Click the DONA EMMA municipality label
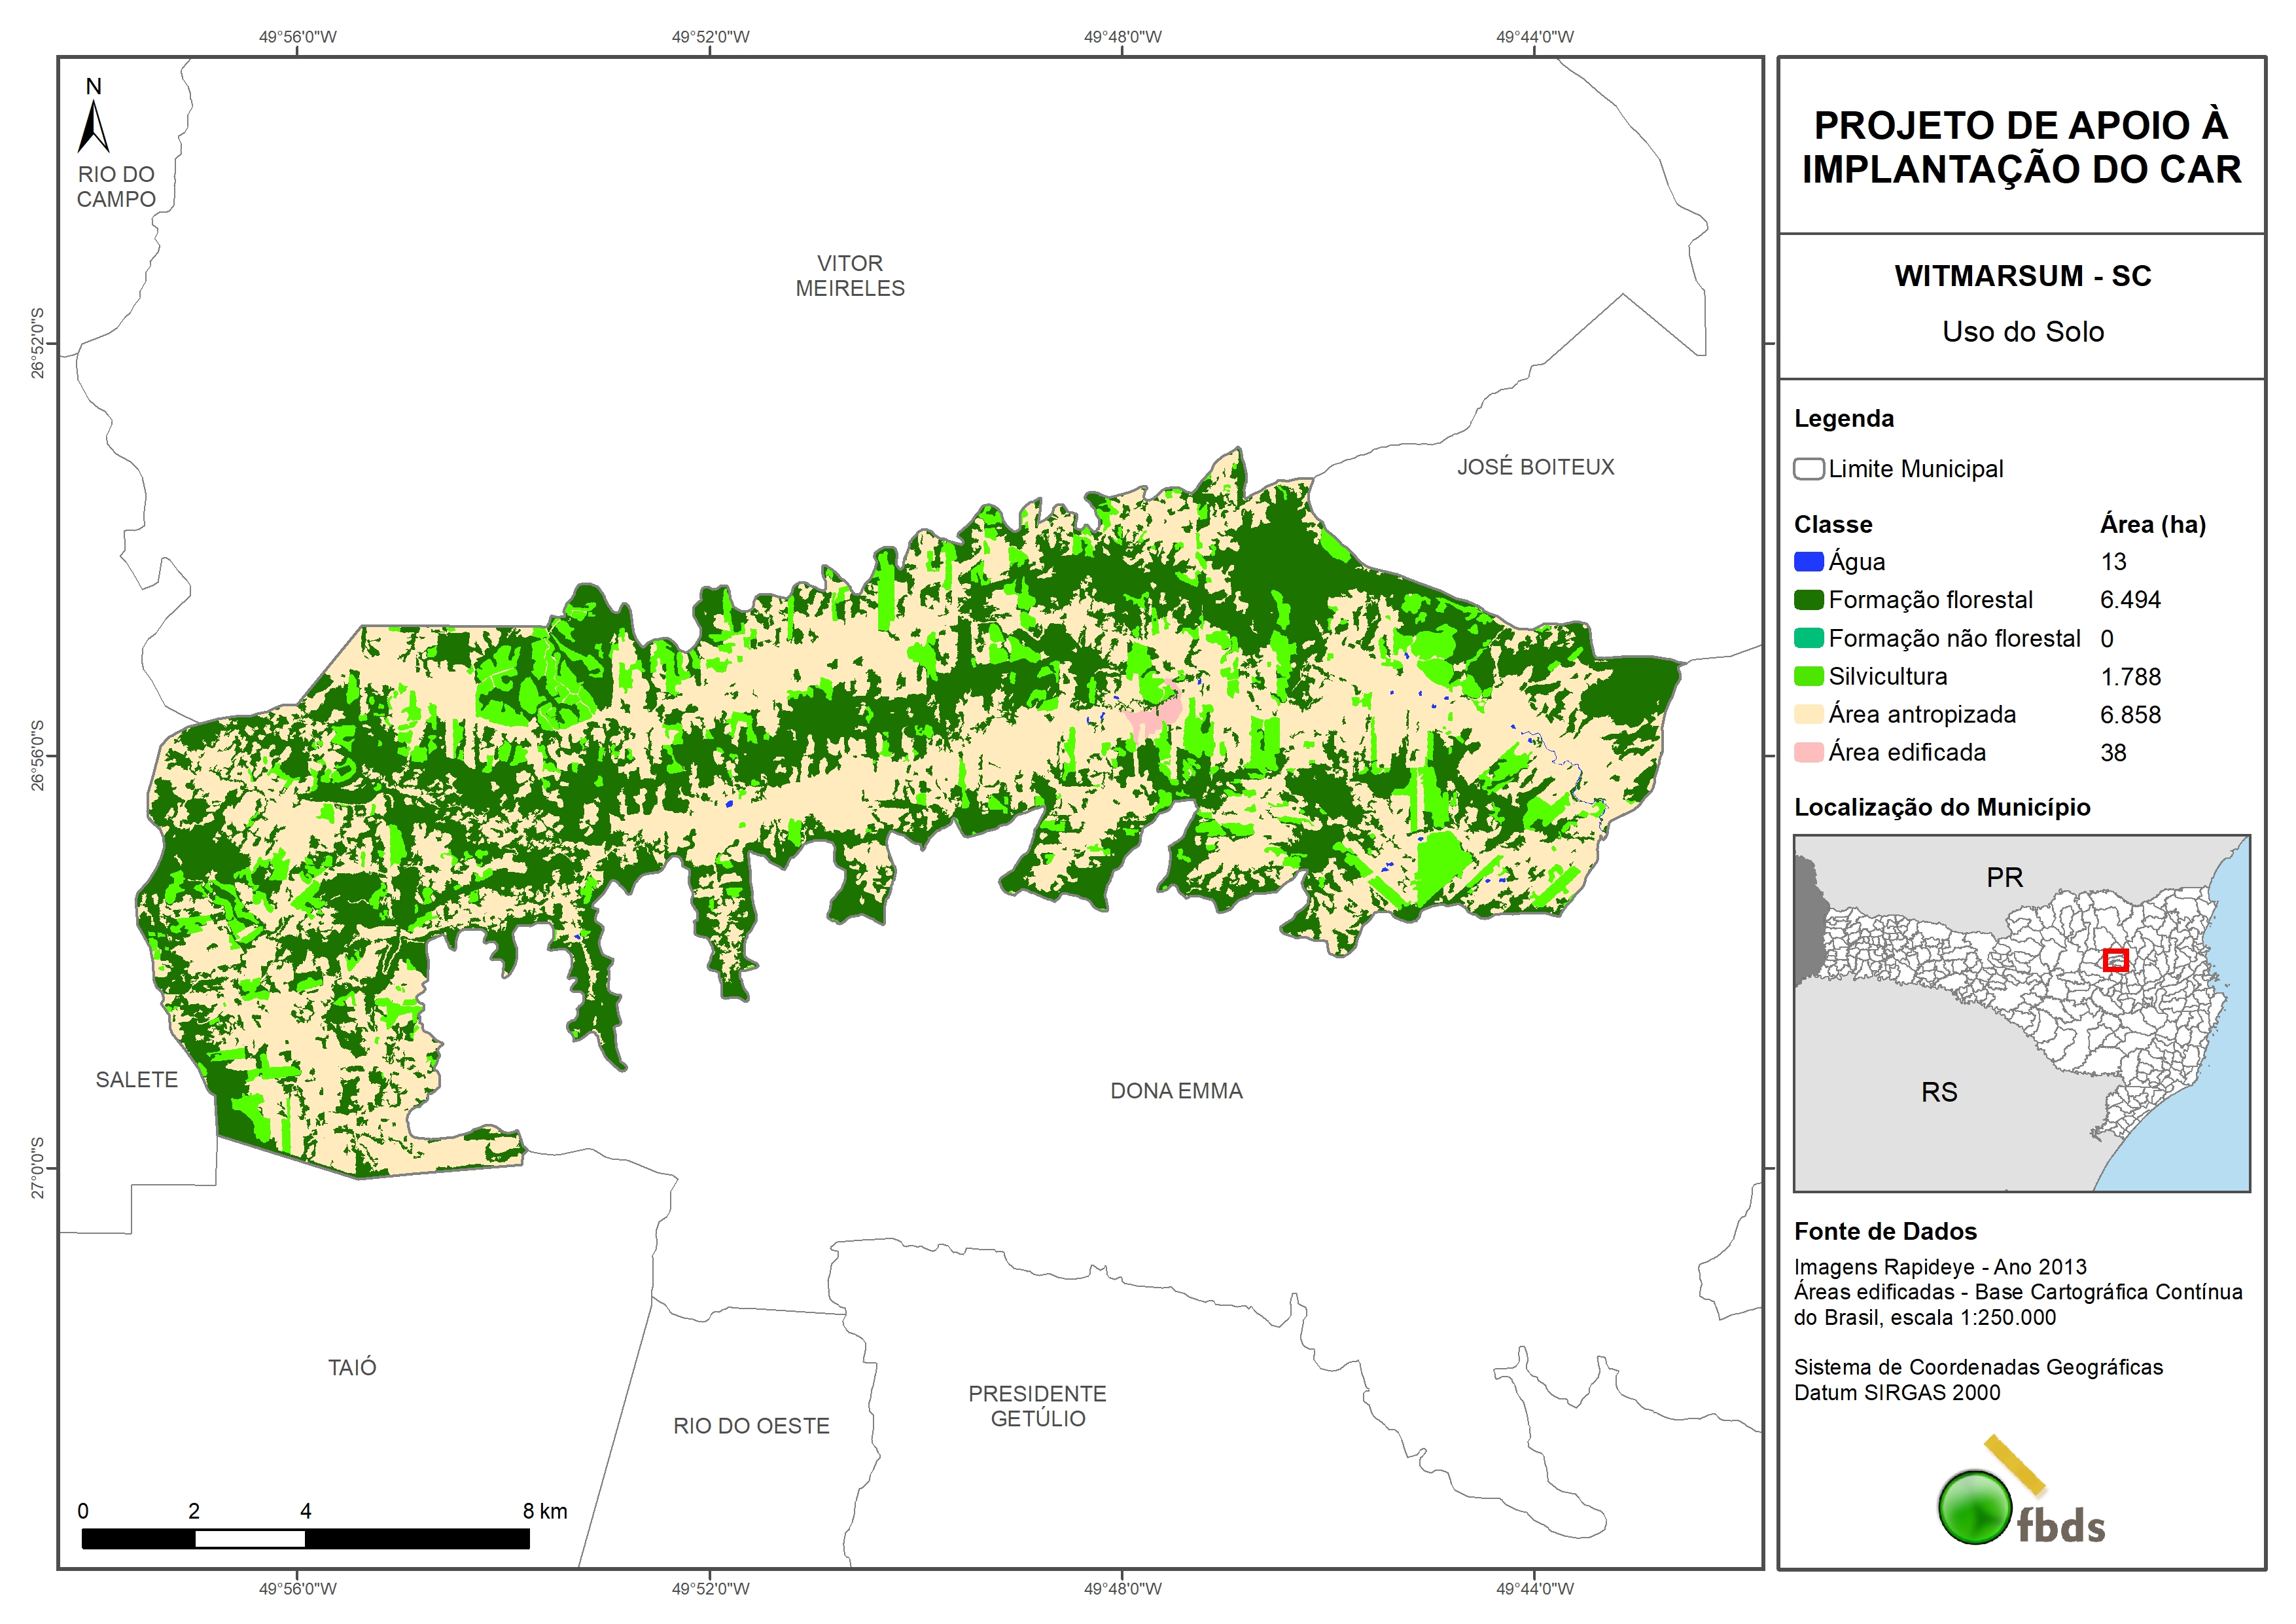This screenshot has width=2296, height=1624. (x=1176, y=1091)
